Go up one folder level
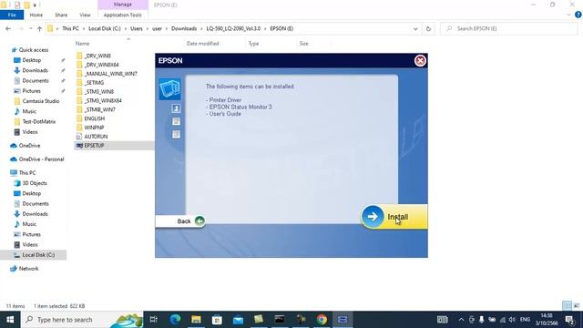The width and height of the screenshot is (583, 328). [x=39, y=28]
